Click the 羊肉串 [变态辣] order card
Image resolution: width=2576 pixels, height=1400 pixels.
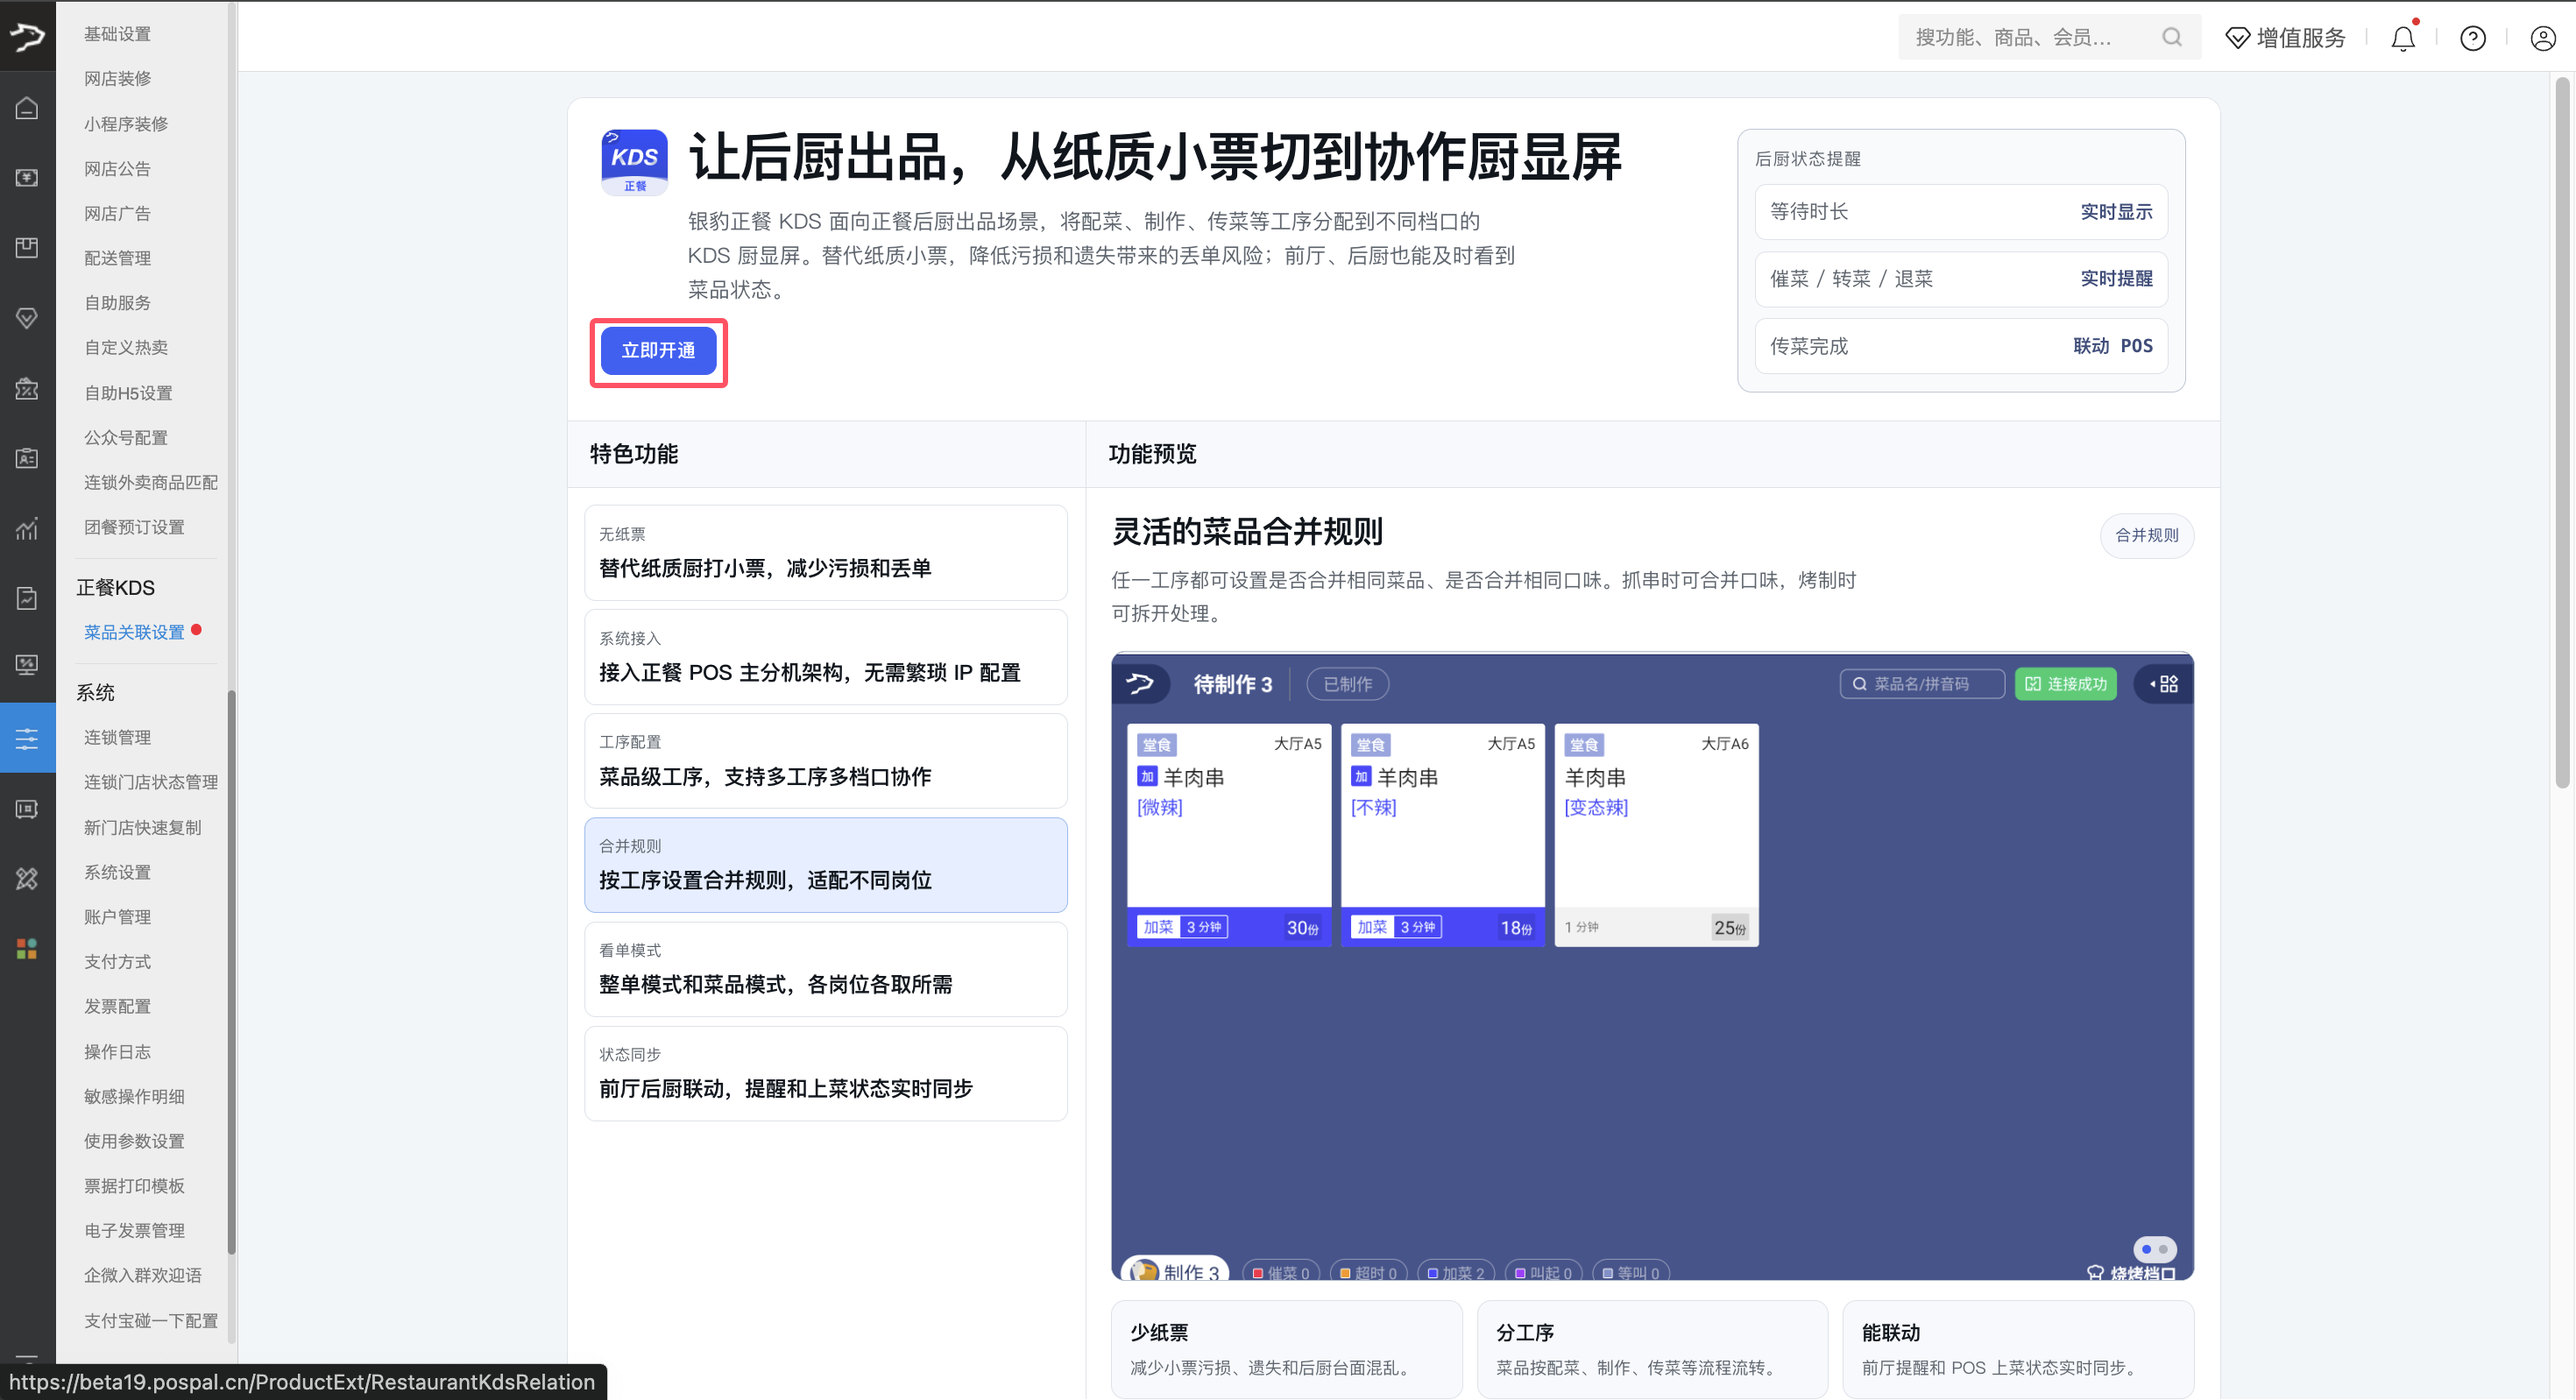tap(1656, 835)
